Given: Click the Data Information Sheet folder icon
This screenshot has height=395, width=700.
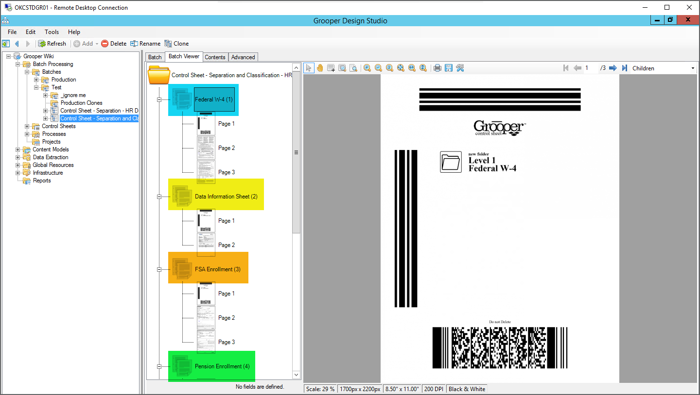Looking at the screenshot, I should tap(181, 197).
